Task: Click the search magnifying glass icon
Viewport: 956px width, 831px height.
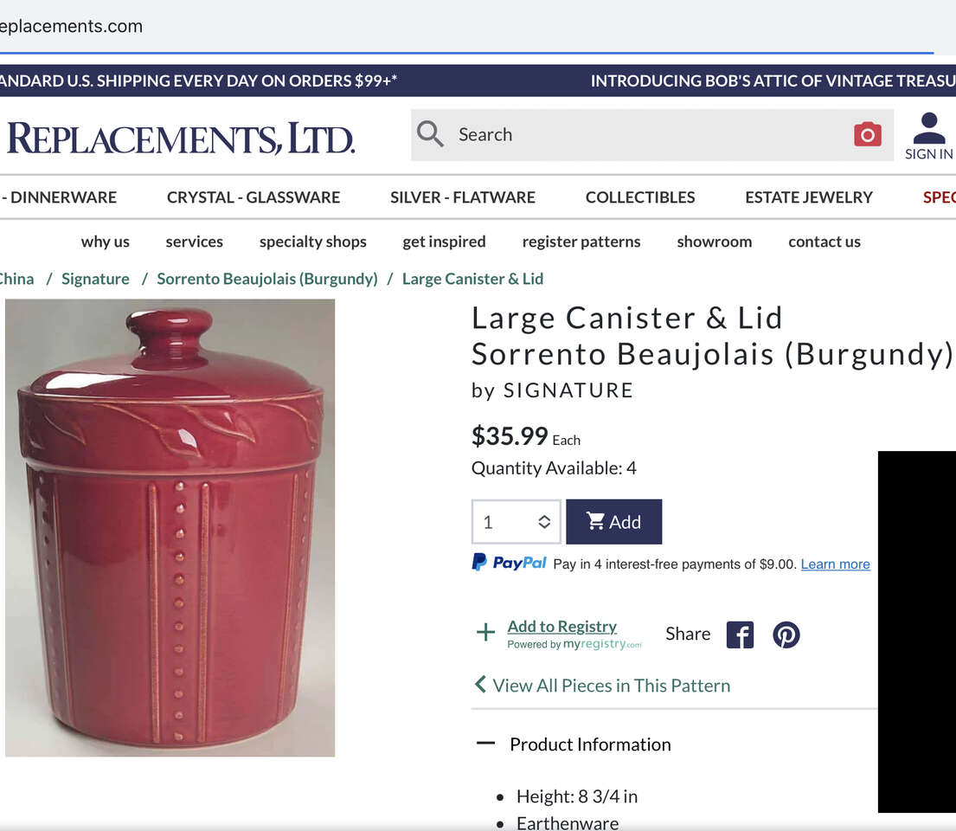Action: click(430, 133)
